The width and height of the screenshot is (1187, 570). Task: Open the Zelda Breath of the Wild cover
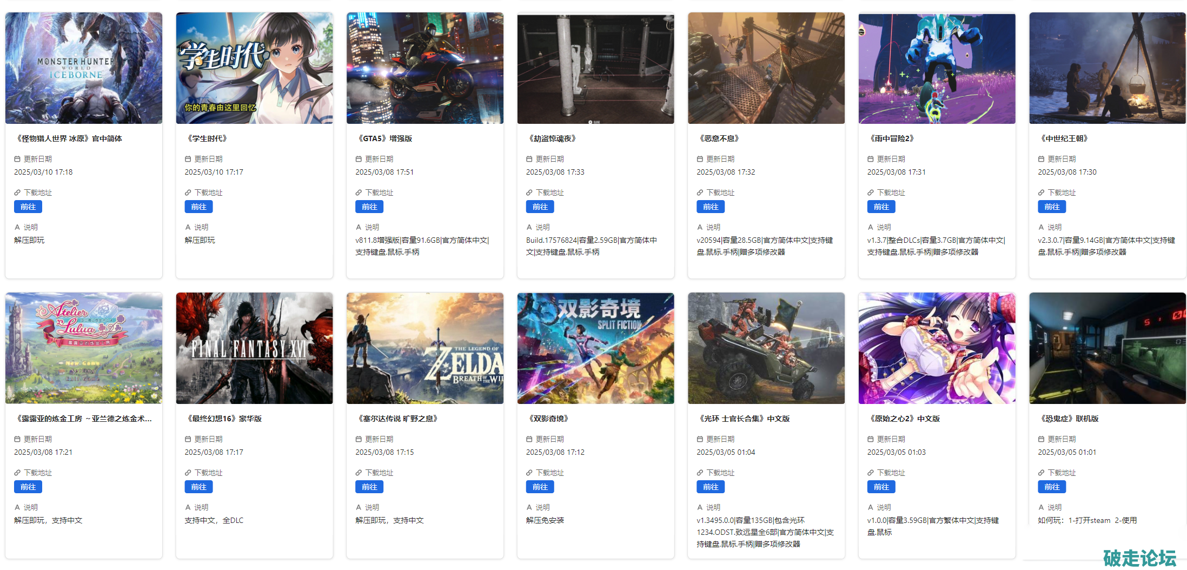coord(425,348)
